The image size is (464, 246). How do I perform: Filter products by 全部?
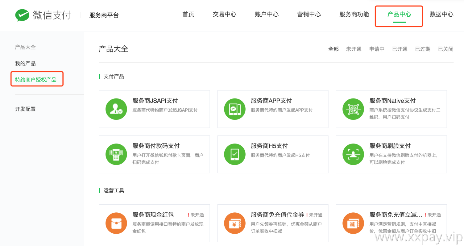click(333, 49)
